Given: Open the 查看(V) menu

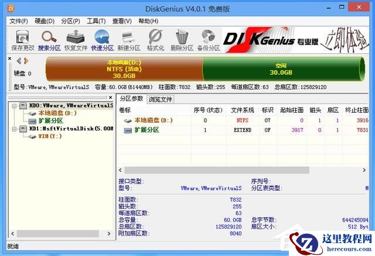Looking at the screenshot, I should [122, 21].
